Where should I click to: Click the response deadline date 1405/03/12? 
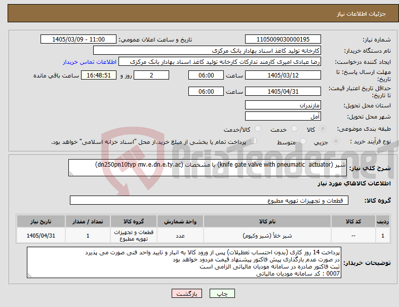tap(283, 75)
